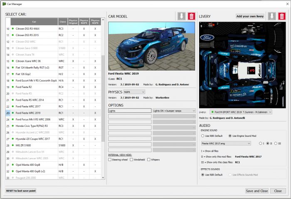The height and width of the screenshot is (199, 291).
Task: Enable Steering wheel hide checkbox
Action: (x=110, y=159)
